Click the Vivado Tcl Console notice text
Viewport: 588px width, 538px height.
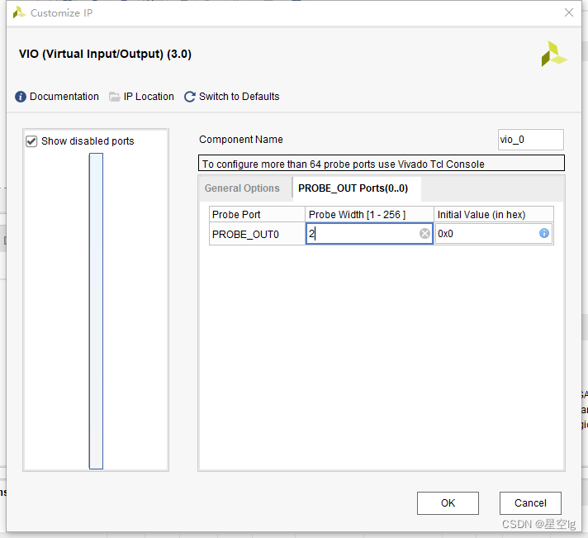click(x=343, y=164)
